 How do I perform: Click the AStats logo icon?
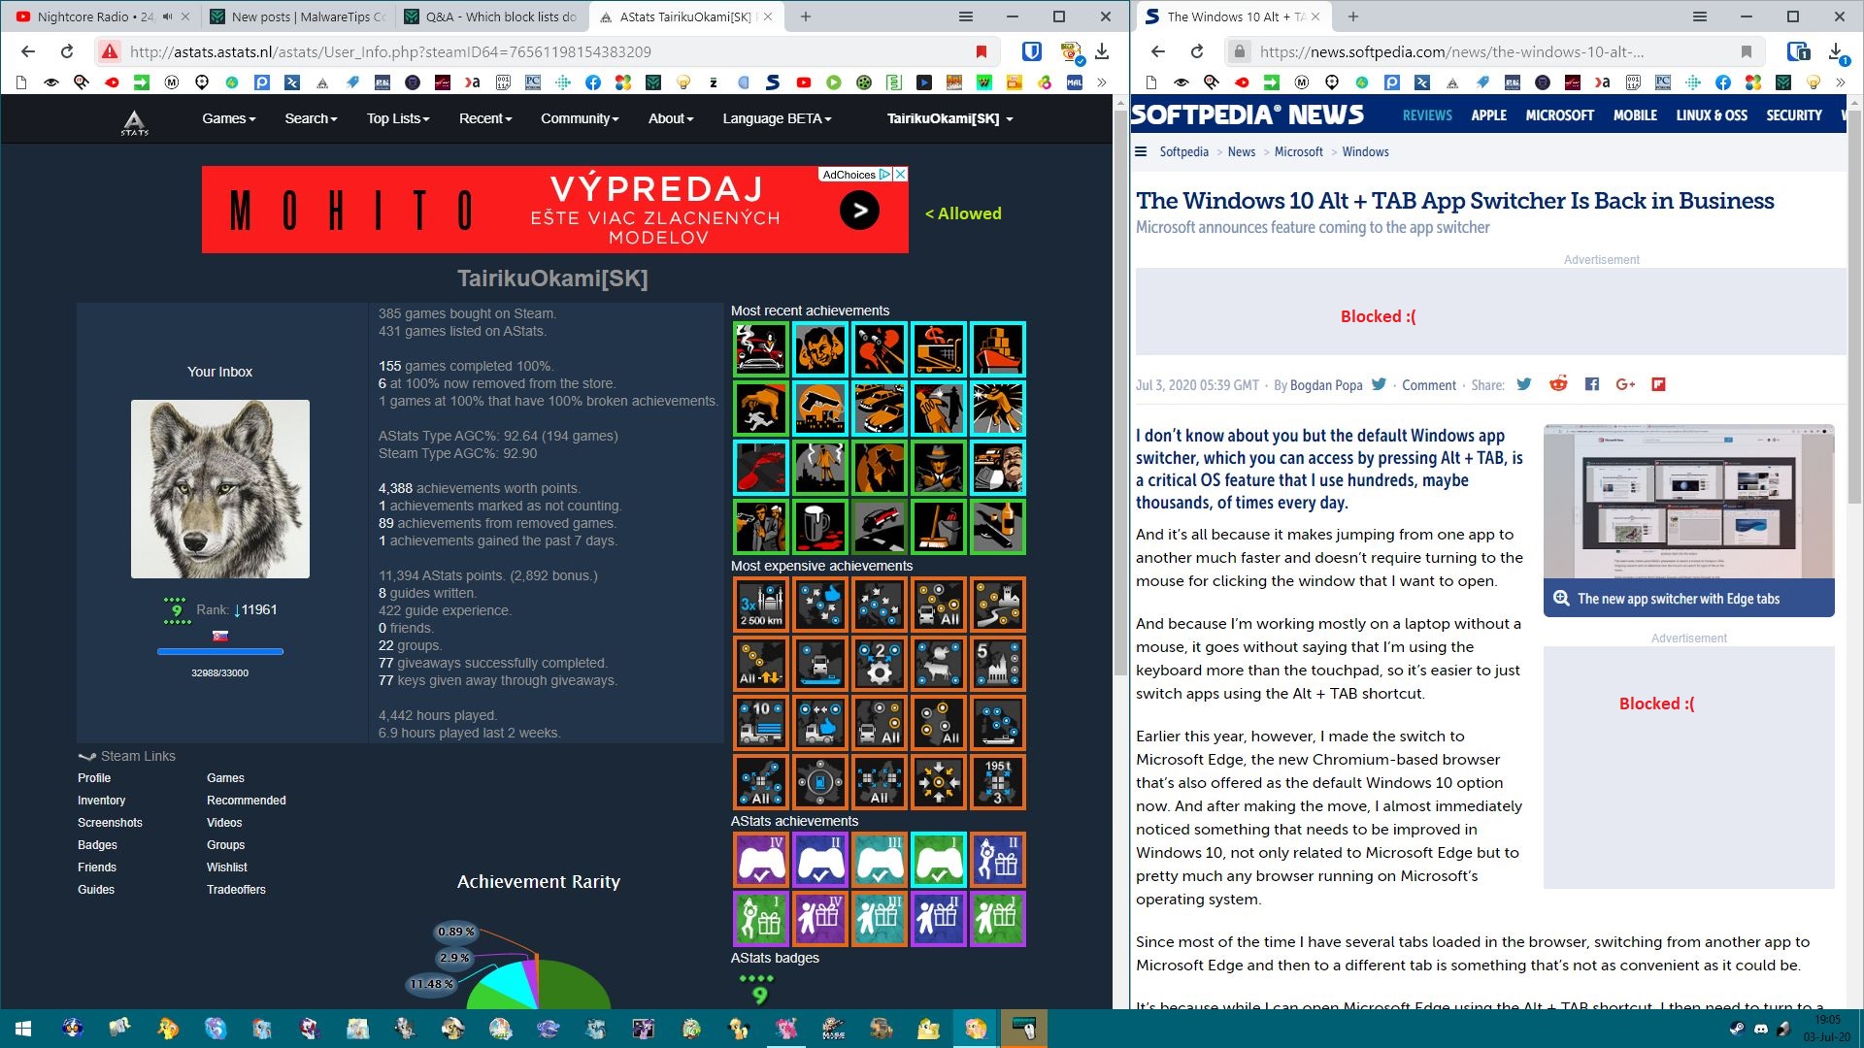click(134, 121)
